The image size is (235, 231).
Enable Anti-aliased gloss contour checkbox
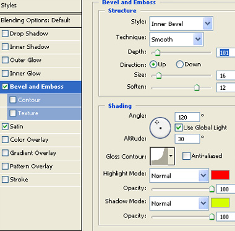click(x=186, y=156)
